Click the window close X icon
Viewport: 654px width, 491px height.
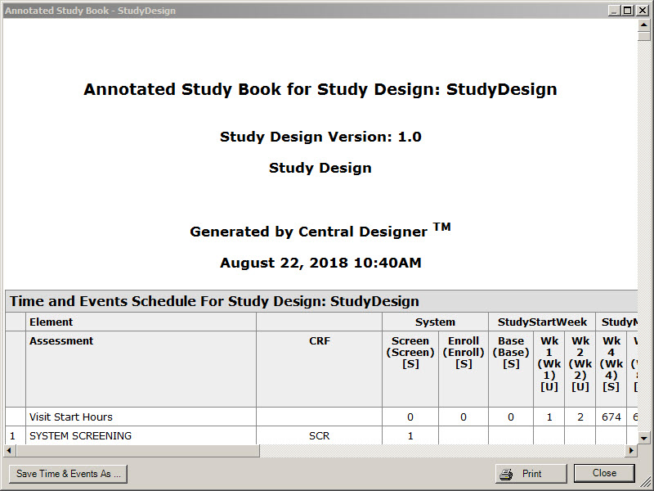pyautogui.click(x=643, y=11)
